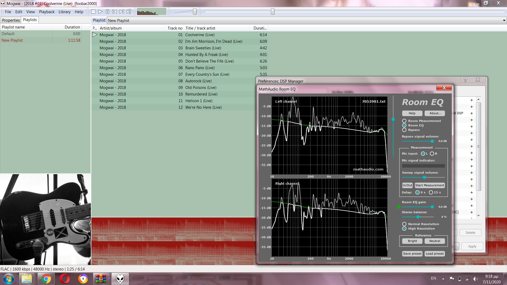The width and height of the screenshot is (507, 285).
Task: Set delay to 15 s
Action: point(431,192)
